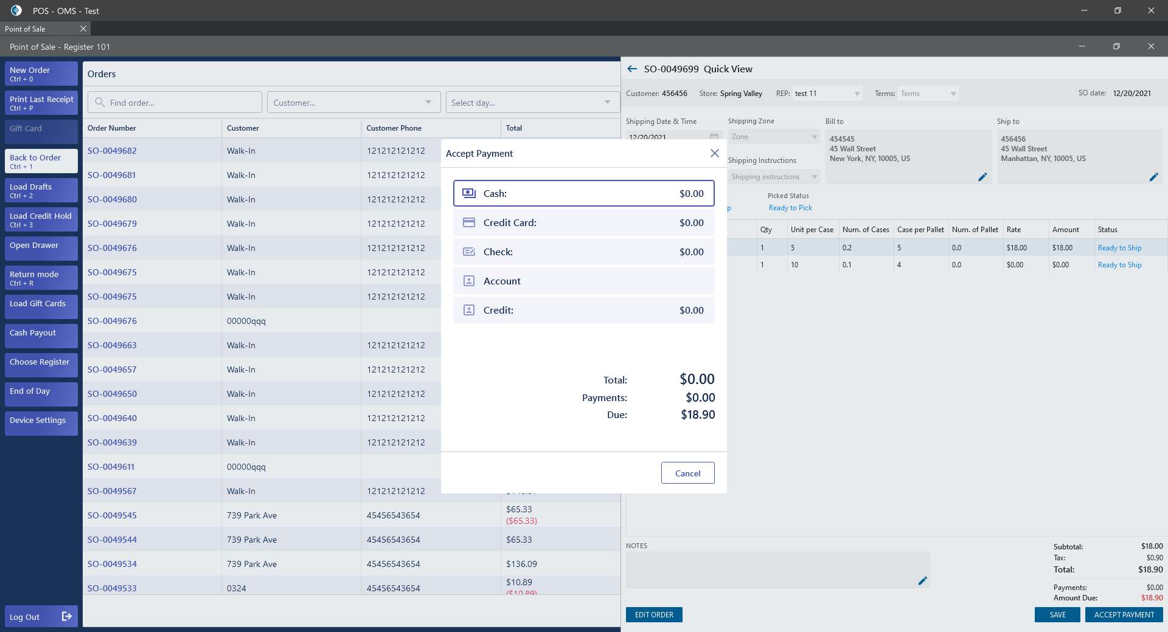1168x632 pixels.
Task: Open the REP dropdown
Action: 827,94
